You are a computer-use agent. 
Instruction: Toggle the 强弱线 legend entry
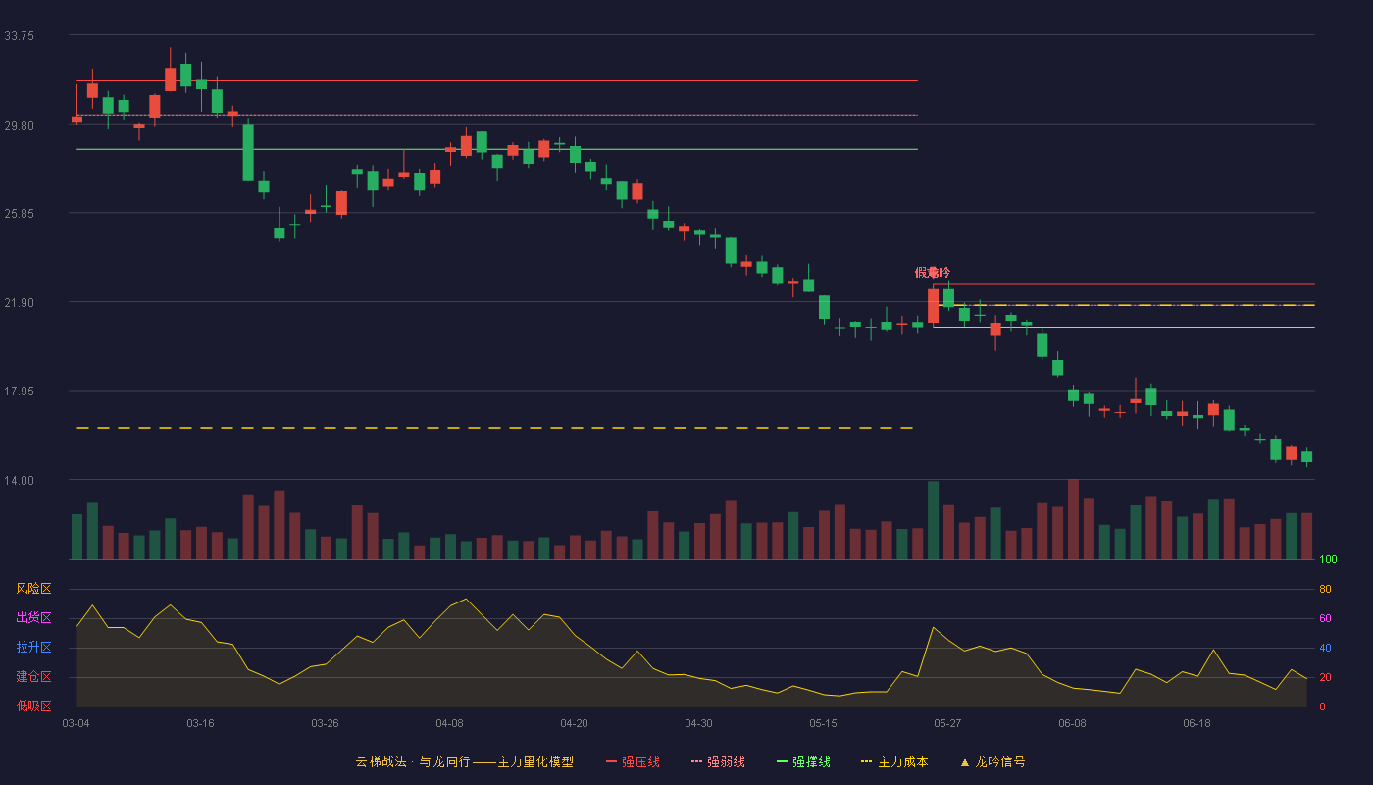coord(718,761)
